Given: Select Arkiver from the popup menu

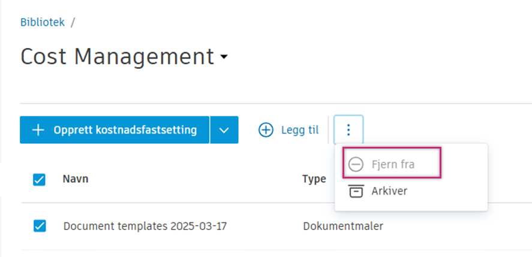Looking at the screenshot, I should (x=390, y=191).
